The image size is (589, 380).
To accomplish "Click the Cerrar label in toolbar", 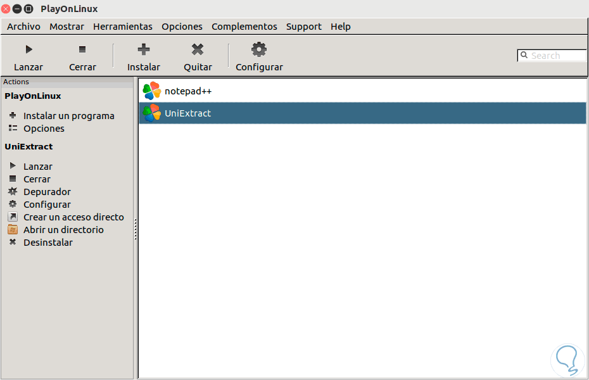I will [82, 67].
